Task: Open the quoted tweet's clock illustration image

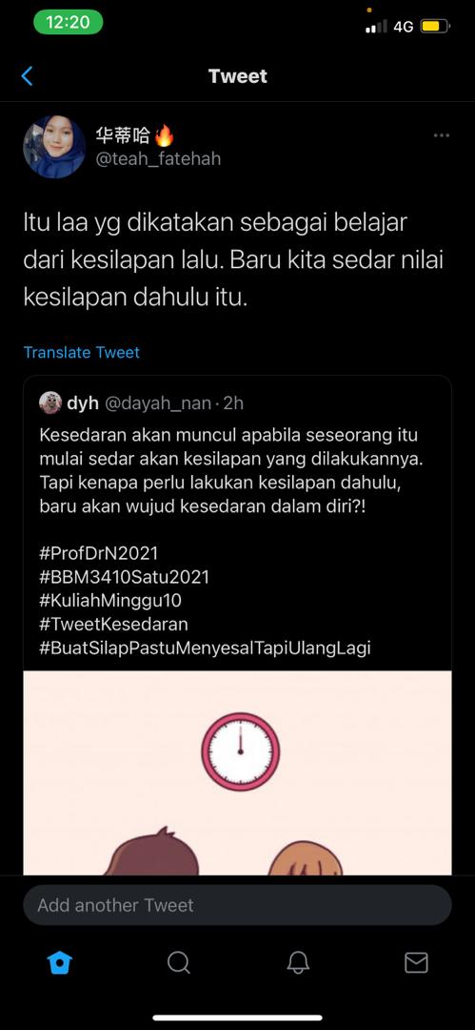Action: [x=238, y=772]
